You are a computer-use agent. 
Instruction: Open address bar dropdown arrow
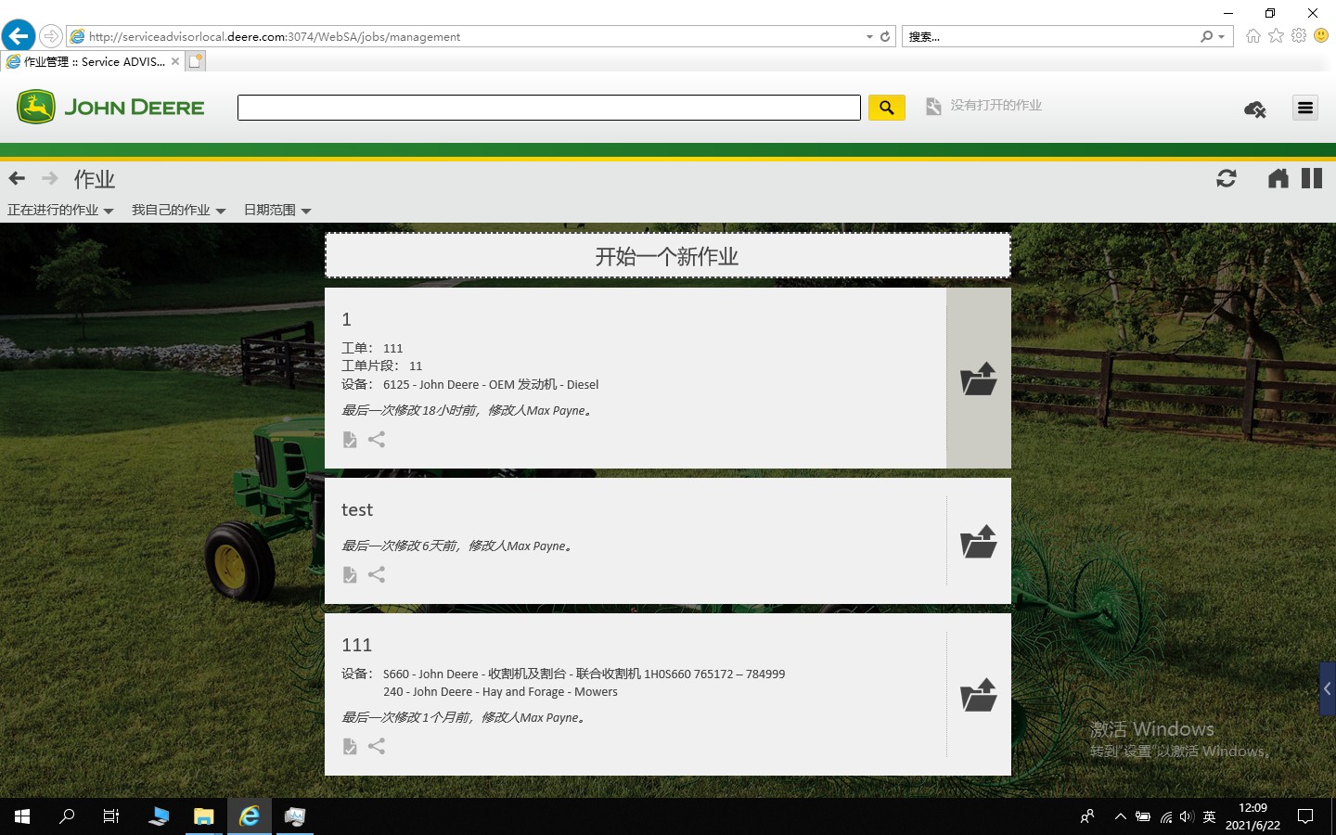[869, 37]
